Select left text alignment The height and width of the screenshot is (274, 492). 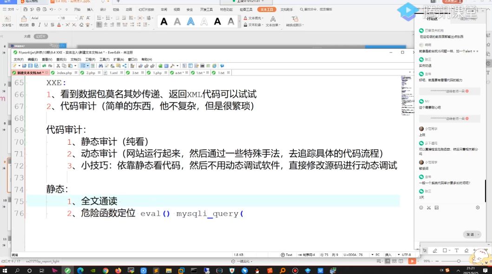tap(99, 25)
